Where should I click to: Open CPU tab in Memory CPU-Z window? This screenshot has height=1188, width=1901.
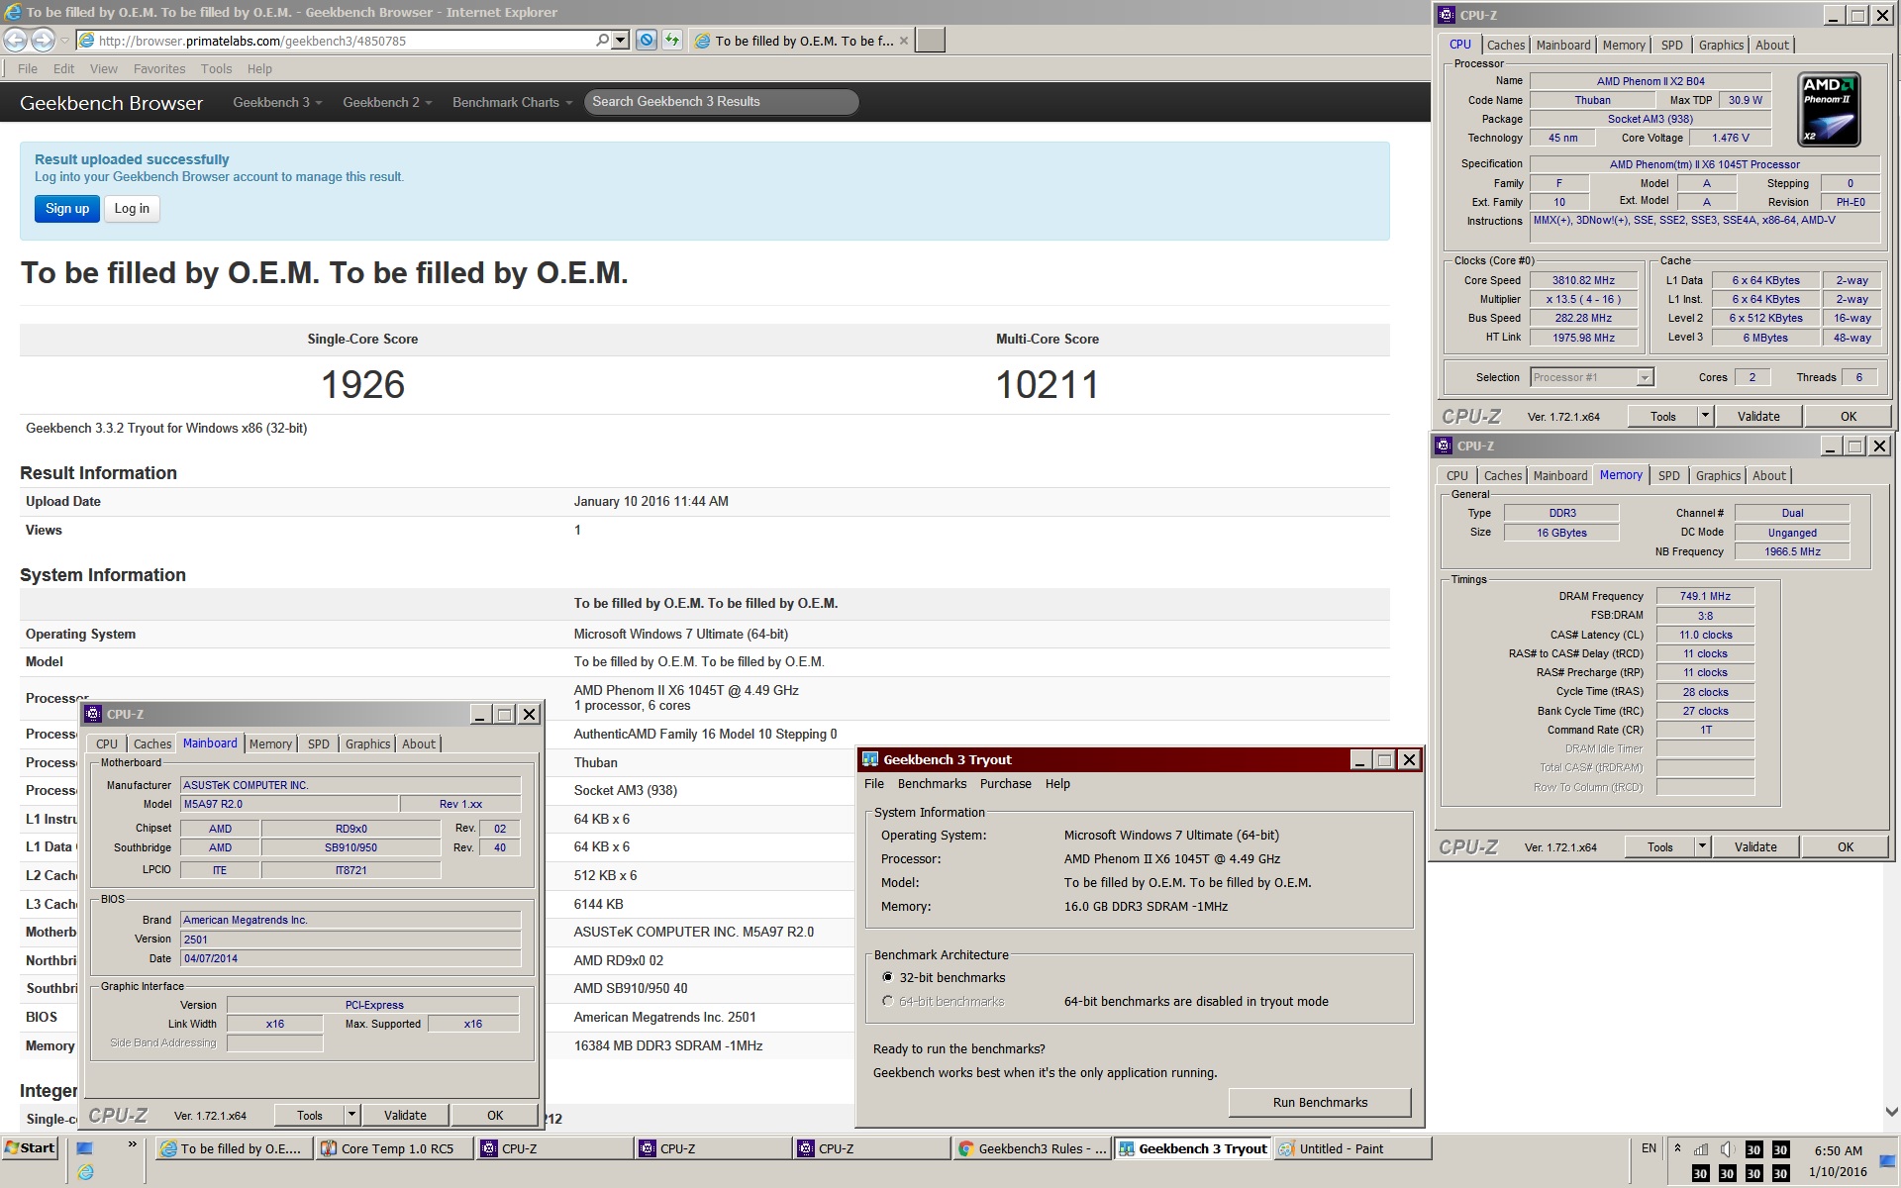pyautogui.click(x=1457, y=475)
